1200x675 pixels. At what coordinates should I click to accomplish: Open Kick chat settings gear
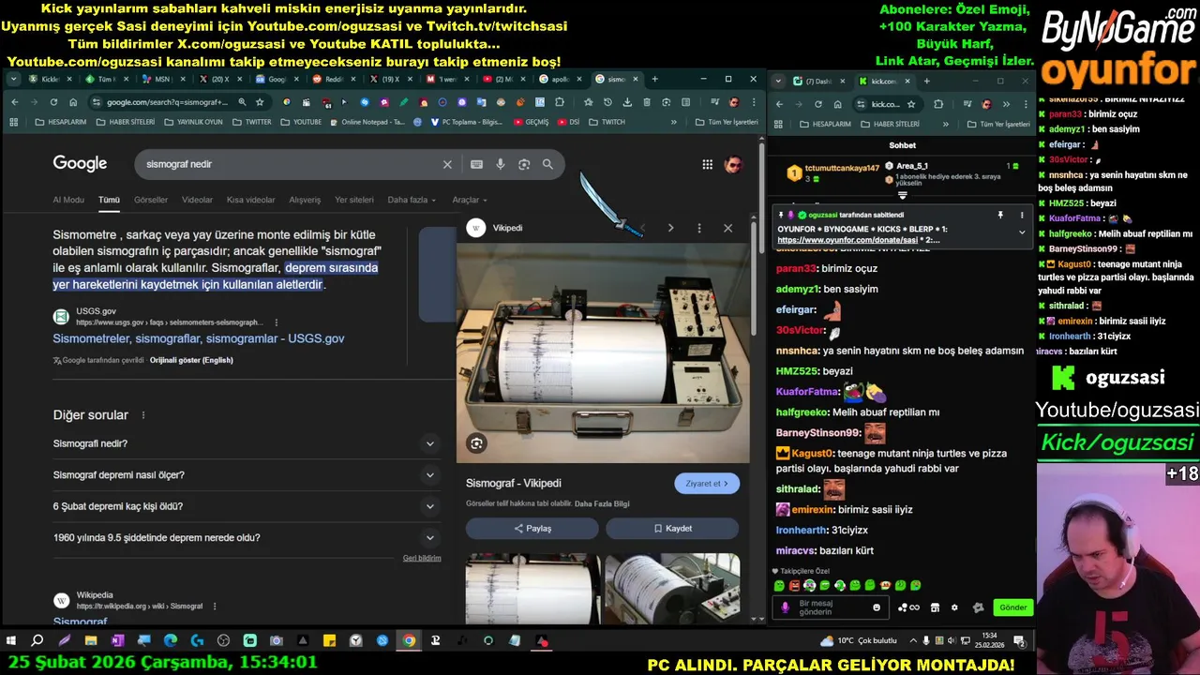(954, 607)
